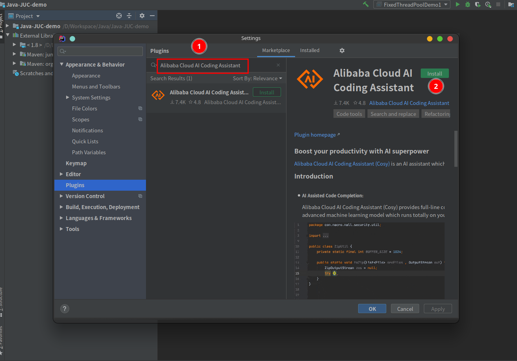Click the Alibaba AI logo in result row
Image resolution: width=517 pixels, height=361 pixels.
pyautogui.click(x=158, y=95)
